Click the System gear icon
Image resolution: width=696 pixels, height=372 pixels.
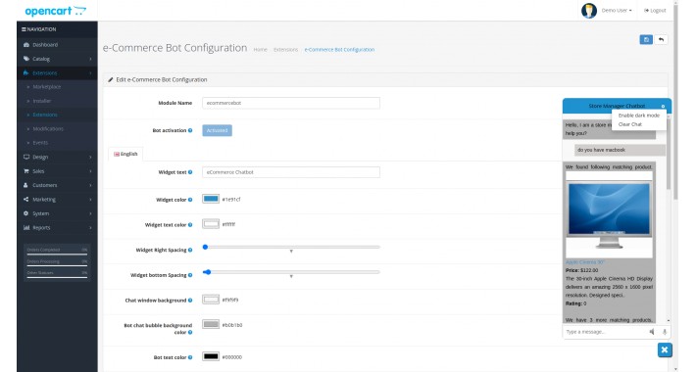click(x=26, y=213)
